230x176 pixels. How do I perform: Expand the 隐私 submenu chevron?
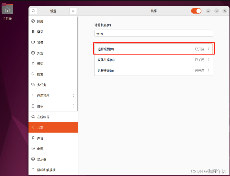(x=74, y=106)
